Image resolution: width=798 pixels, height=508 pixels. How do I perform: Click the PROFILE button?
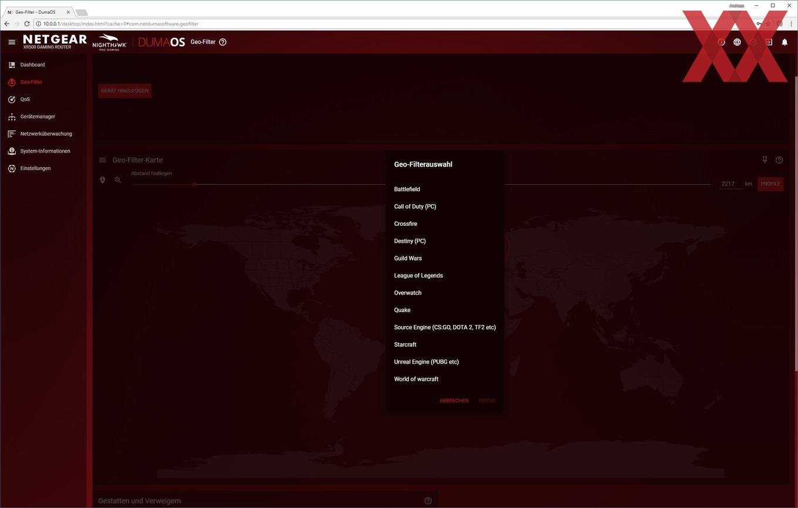(x=770, y=184)
